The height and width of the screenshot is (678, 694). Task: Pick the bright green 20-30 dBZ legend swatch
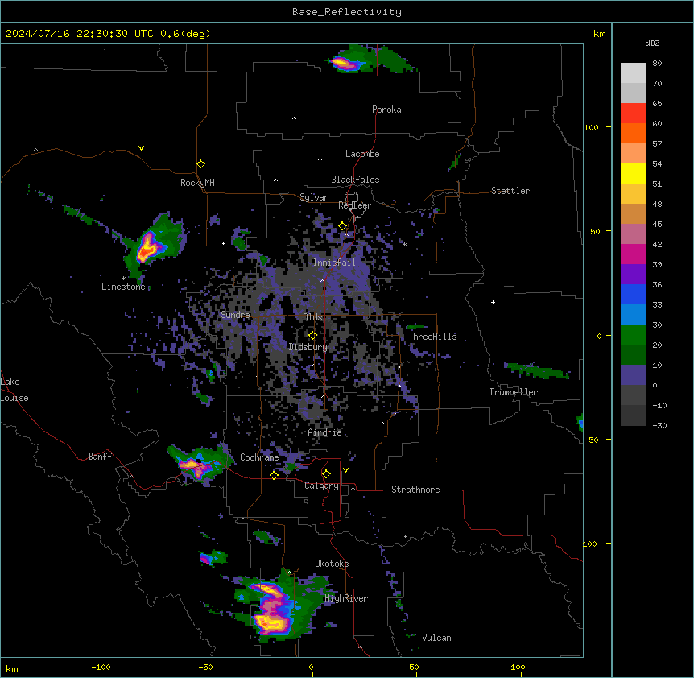tap(633, 335)
